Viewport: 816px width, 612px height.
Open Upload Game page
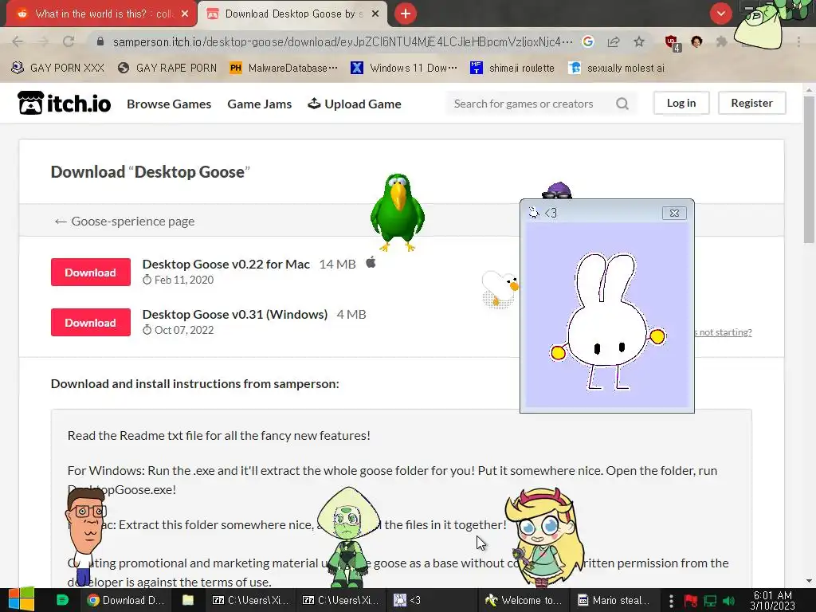(355, 104)
